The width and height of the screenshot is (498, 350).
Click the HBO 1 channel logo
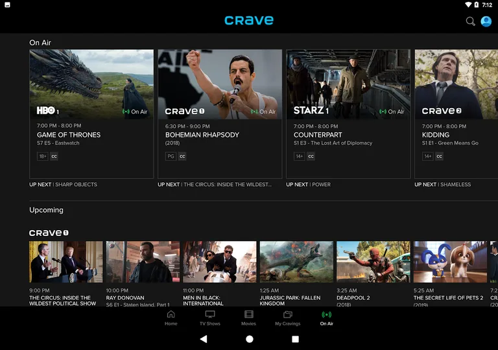[48, 111]
